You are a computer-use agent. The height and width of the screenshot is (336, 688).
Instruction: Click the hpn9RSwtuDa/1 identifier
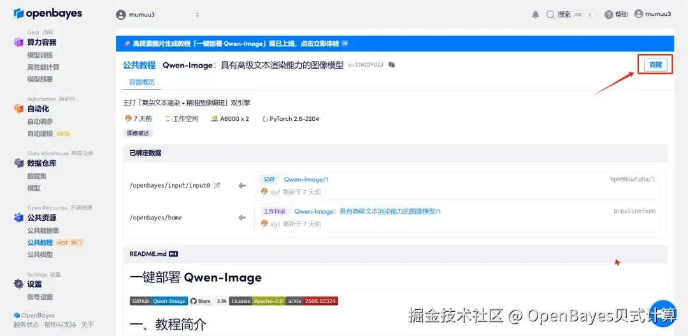point(633,179)
